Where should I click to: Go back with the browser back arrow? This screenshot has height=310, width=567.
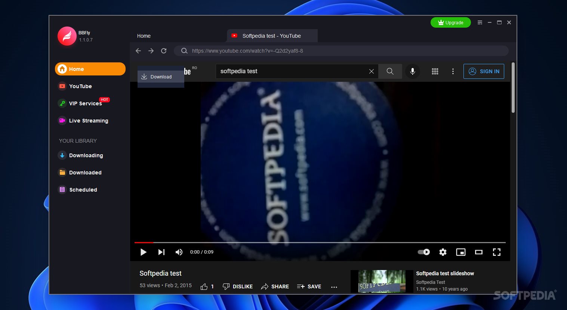tap(138, 51)
